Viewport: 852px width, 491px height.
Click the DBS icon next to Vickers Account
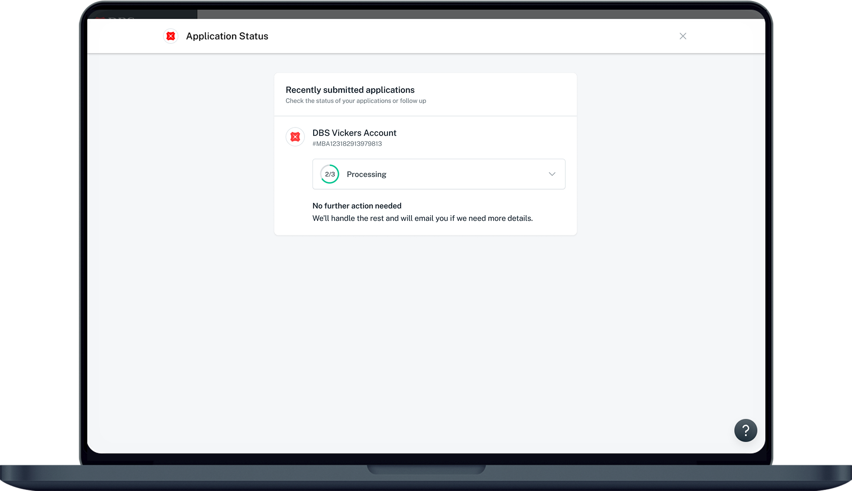pos(295,137)
